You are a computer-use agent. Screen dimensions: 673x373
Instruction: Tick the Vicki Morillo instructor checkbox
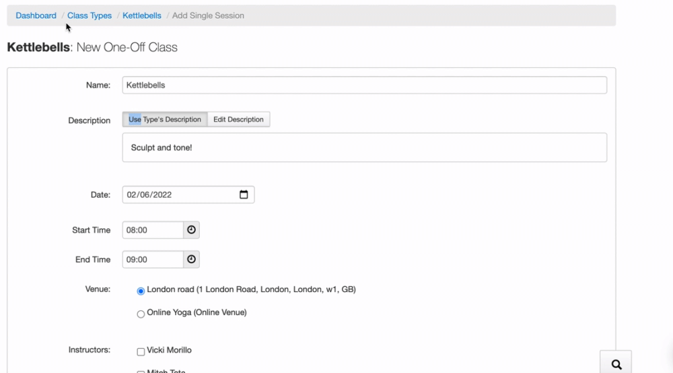(x=141, y=351)
